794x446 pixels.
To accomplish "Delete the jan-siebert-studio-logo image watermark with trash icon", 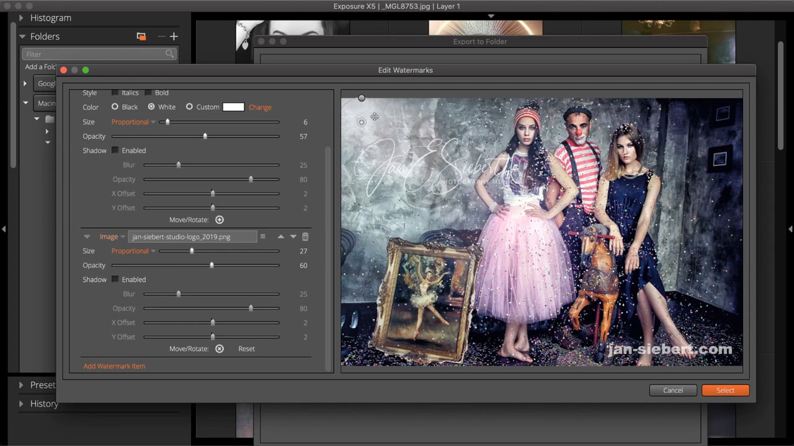I will point(305,237).
